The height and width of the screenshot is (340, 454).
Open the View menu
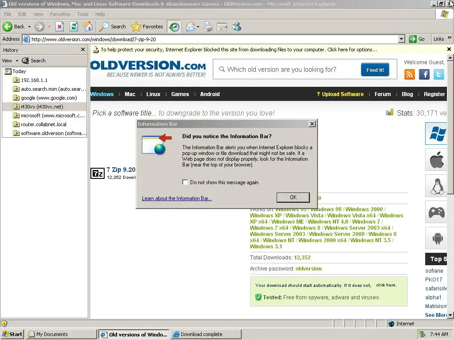pos(38,14)
